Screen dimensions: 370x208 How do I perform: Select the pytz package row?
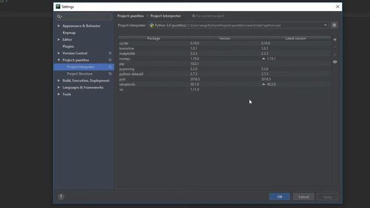pyautogui.click(x=224, y=79)
